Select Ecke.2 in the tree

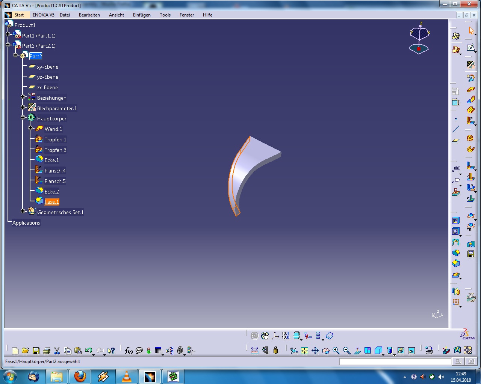point(51,192)
